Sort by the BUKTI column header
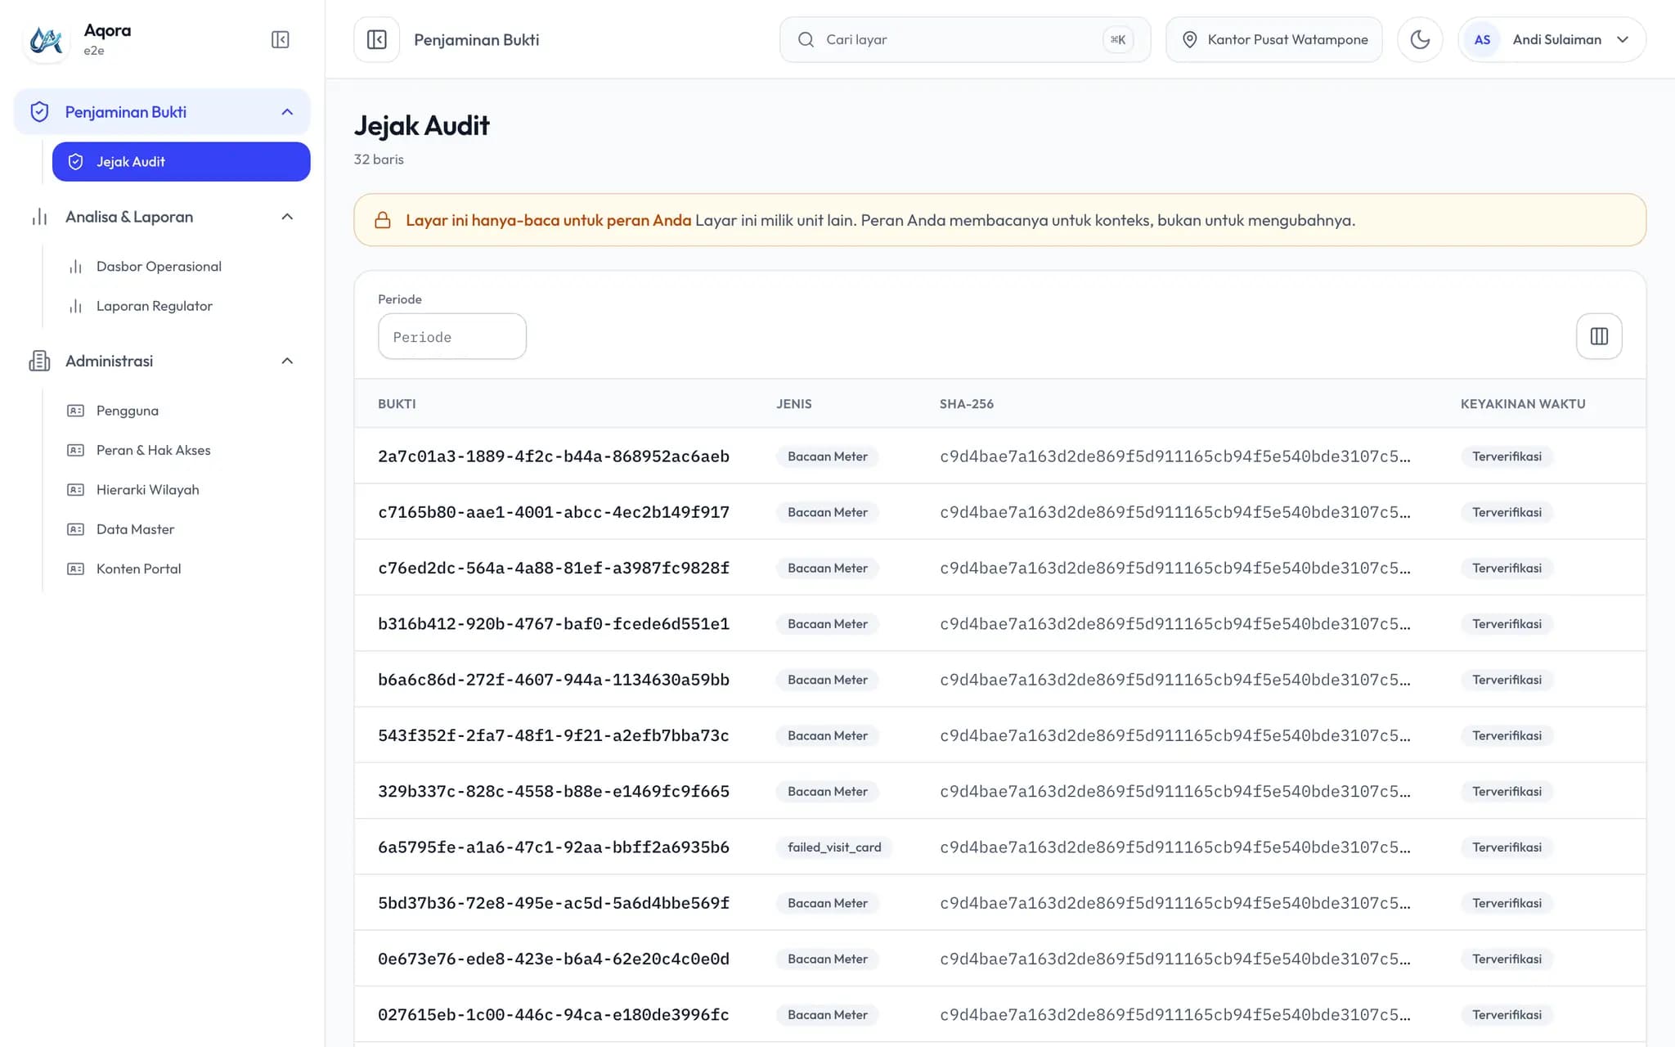Viewport: 1675px width, 1047px height. (x=397, y=404)
